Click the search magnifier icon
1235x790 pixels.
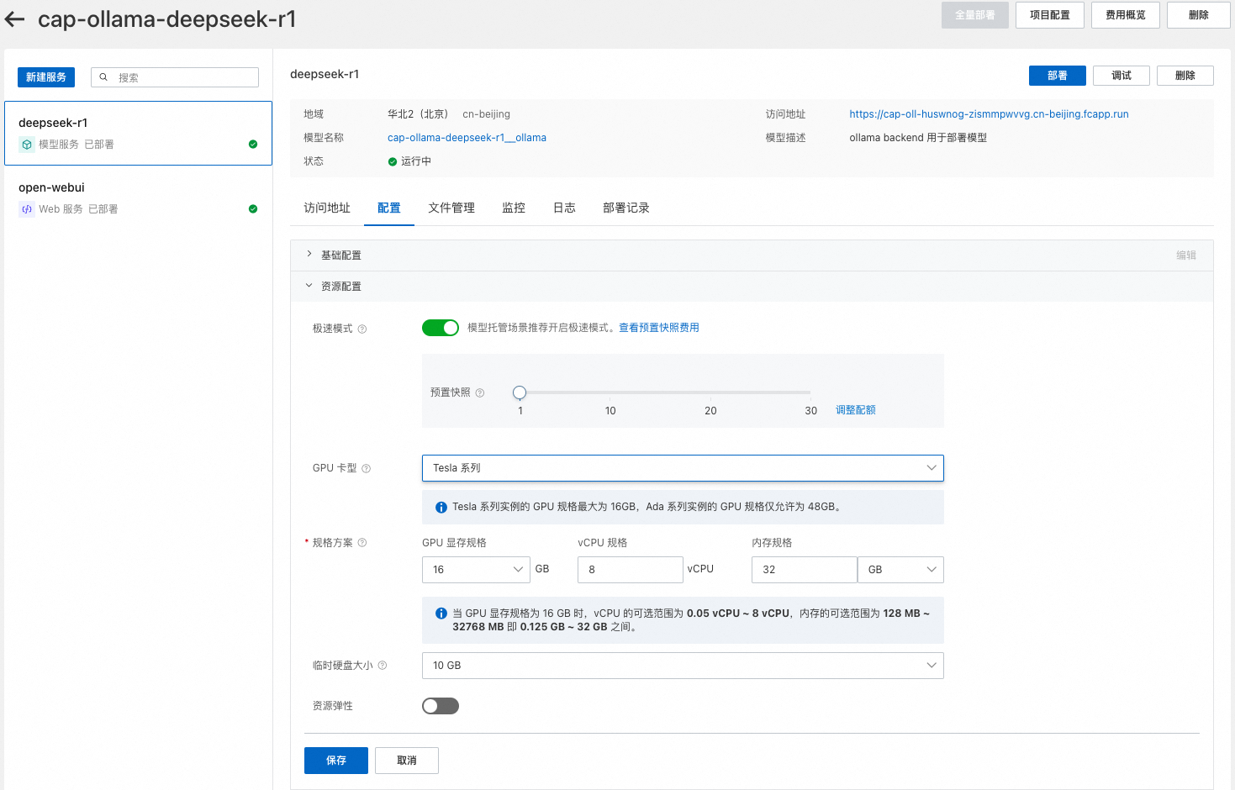click(103, 77)
